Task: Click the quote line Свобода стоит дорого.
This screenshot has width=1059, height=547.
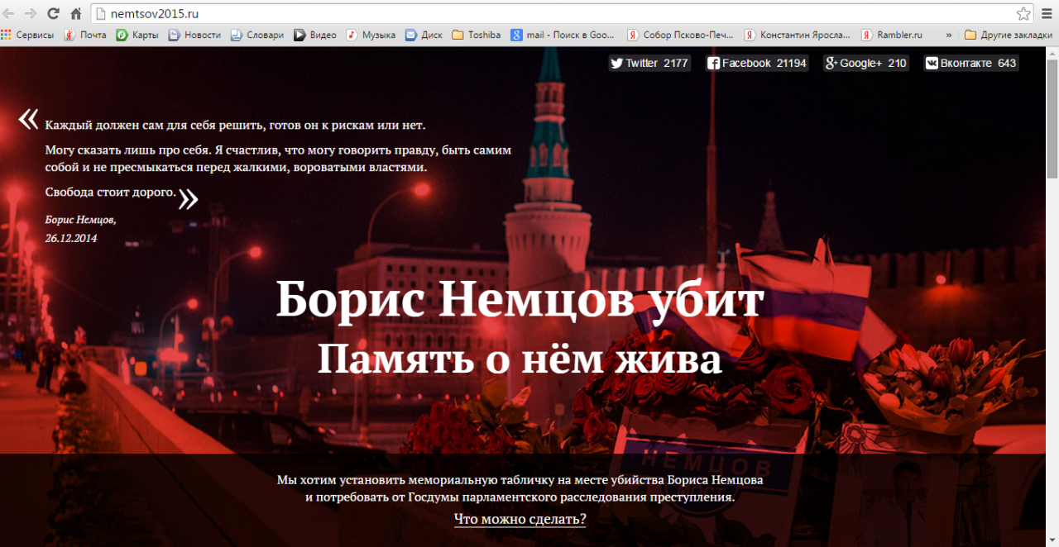Action: (x=110, y=193)
